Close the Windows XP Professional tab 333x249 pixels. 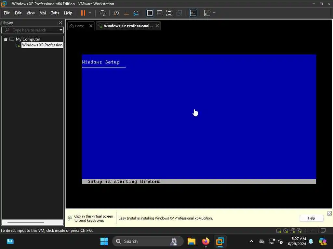pyautogui.click(x=157, y=26)
